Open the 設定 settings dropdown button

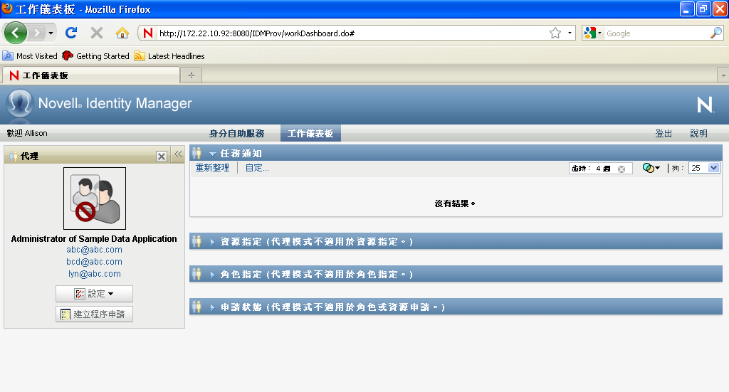(x=95, y=294)
